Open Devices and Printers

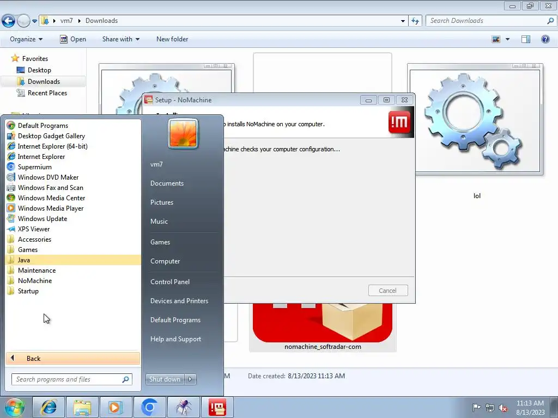coord(179,300)
